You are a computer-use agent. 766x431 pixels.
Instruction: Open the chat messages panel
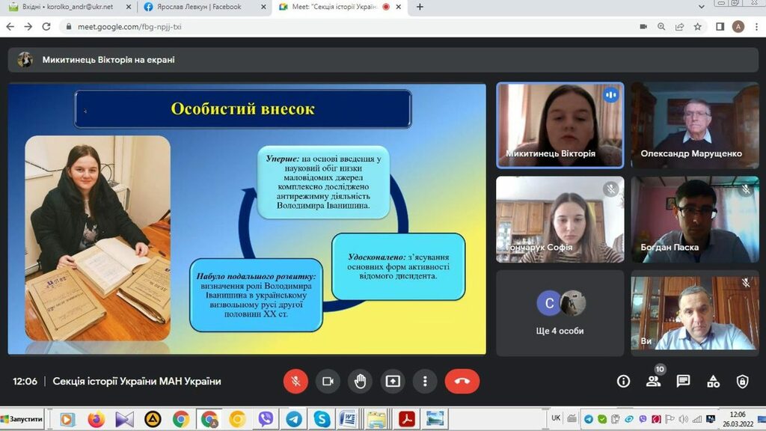(683, 381)
